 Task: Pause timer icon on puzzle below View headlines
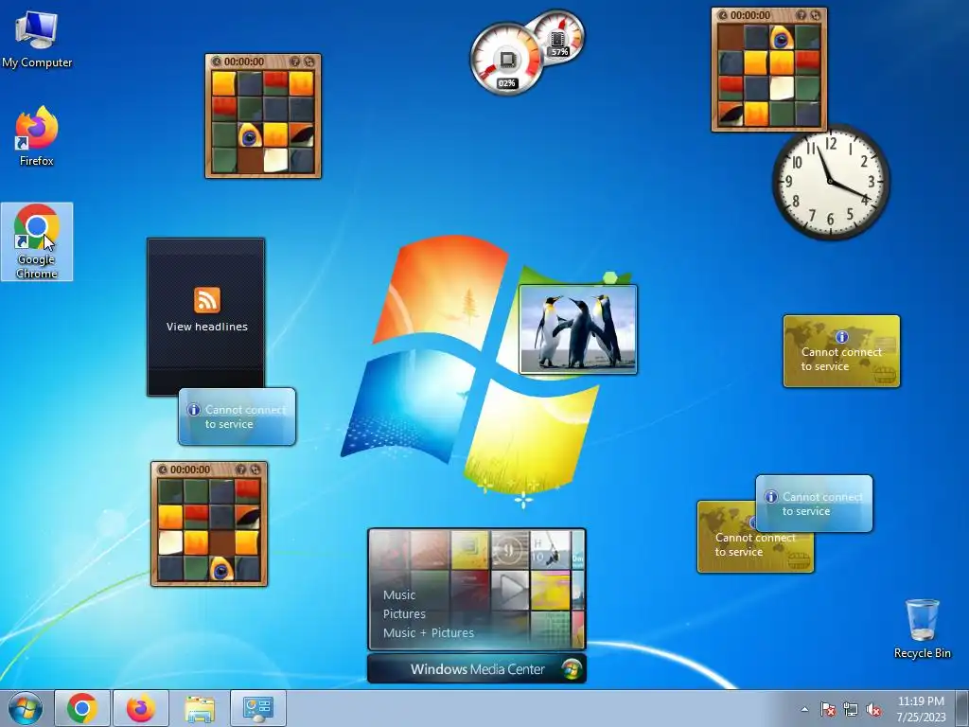(163, 470)
